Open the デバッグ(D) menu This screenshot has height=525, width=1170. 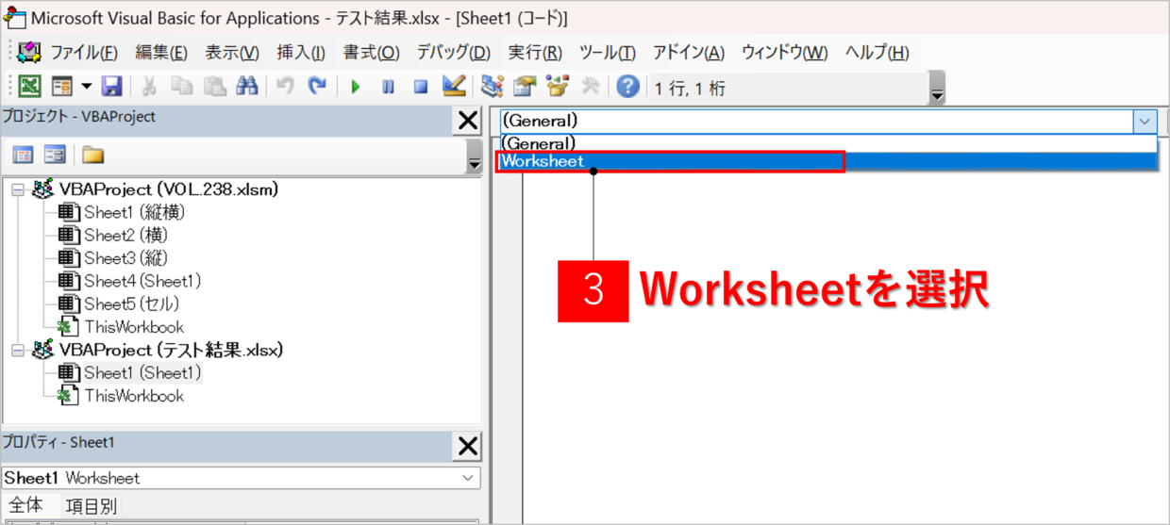pyautogui.click(x=454, y=53)
